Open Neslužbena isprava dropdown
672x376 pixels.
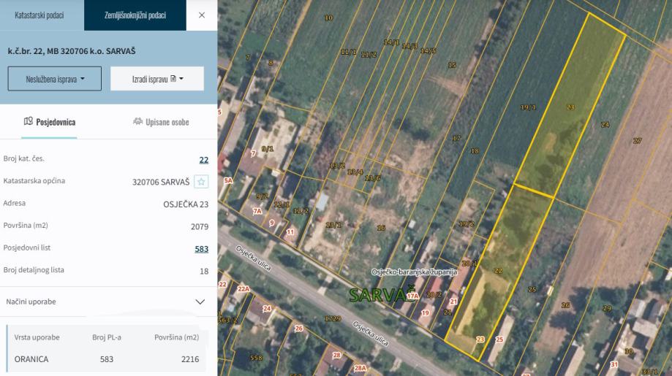pos(55,79)
